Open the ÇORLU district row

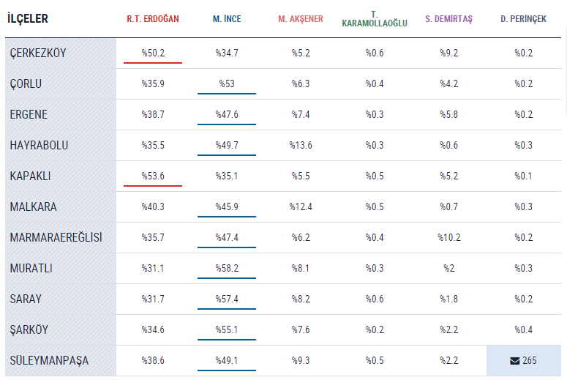[x=26, y=84]
